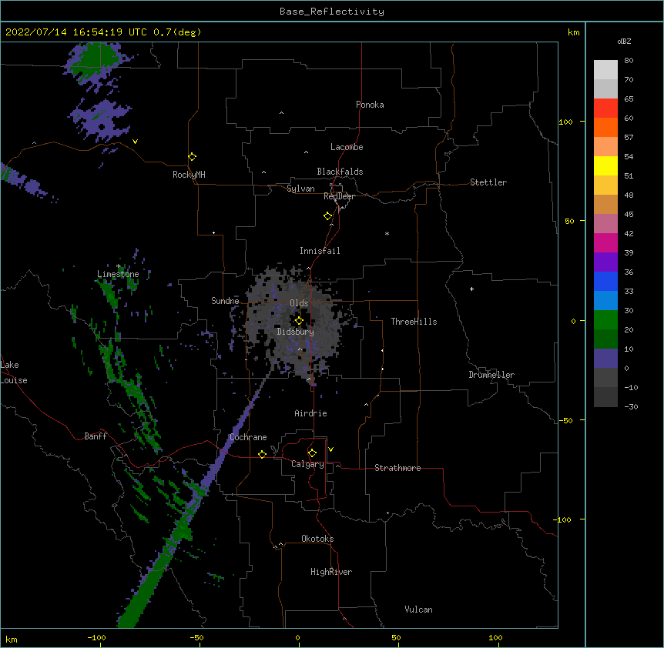Screen dimensions: 664x648
Task: Click the yellow station marker near Olds
Action: coord(299,320)
